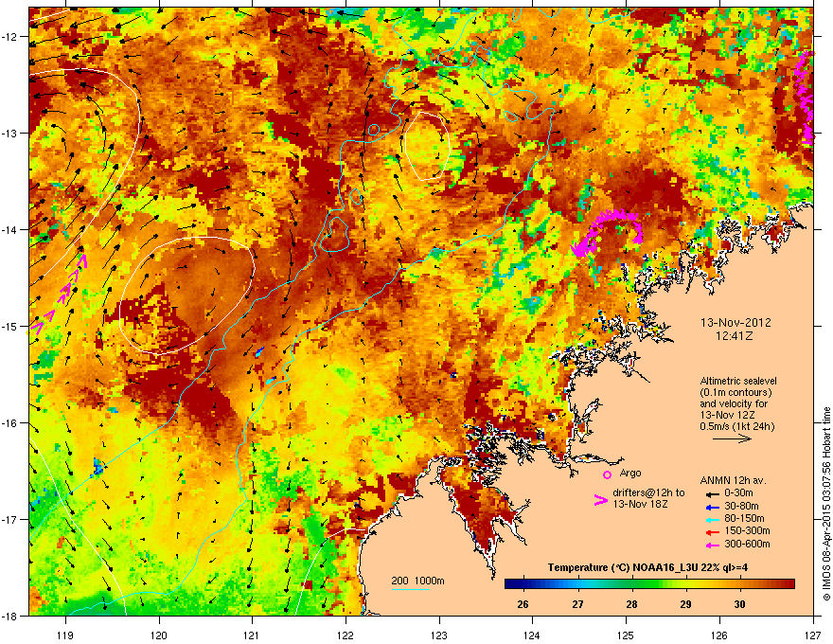Click the longitude axis label 127
This screenshot has height=644, width=833.
(813, 635)
